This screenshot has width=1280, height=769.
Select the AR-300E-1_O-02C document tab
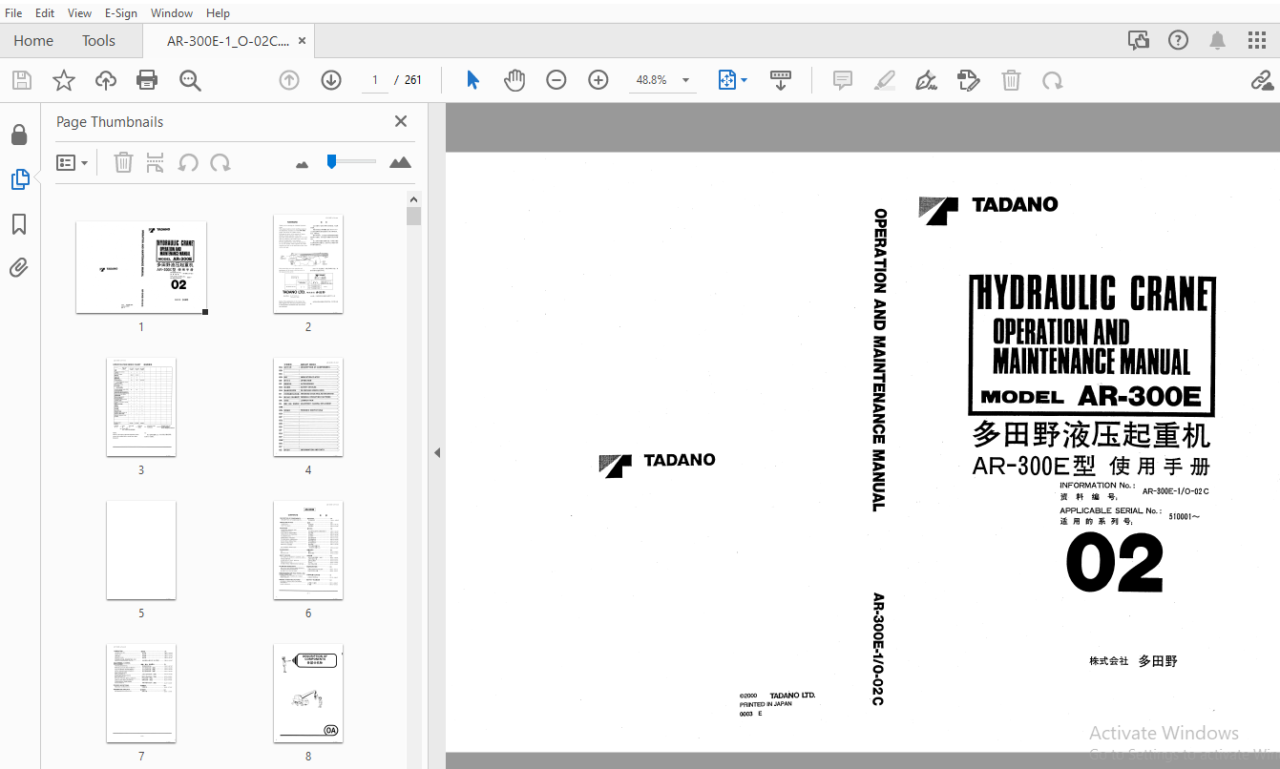coord(228,40)
